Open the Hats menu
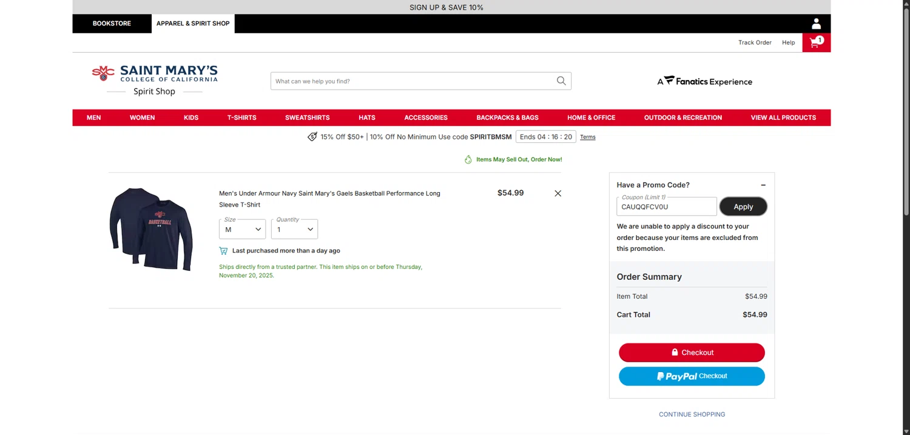The width and height of the screenshot is (910, 435). coord(367,118)
